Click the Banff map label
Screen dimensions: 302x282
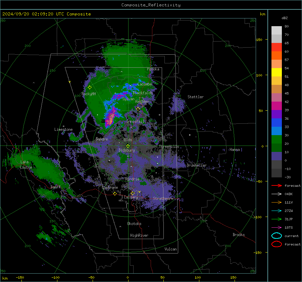pos(55,187)
